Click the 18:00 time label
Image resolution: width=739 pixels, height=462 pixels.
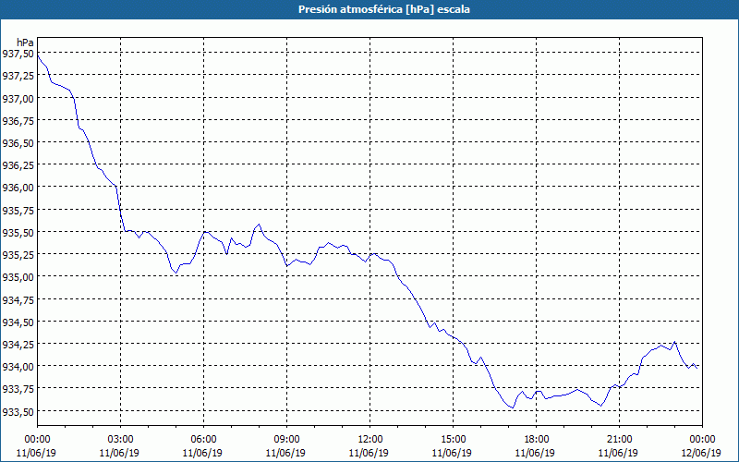point(536,440)
